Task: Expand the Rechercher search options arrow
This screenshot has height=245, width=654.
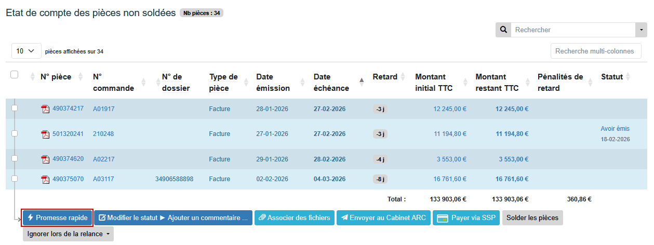Action: coord(641,30)
